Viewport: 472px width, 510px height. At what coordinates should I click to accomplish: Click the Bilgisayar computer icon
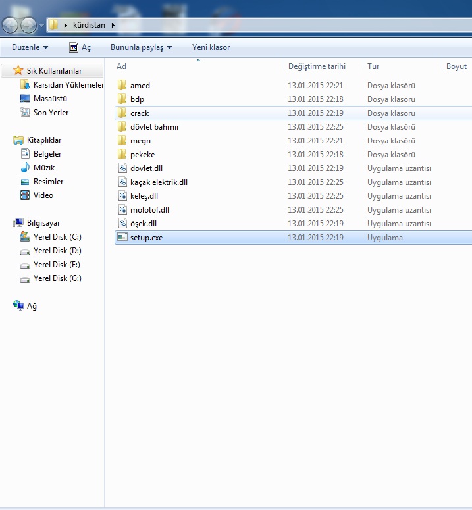click(x=18, y=223)
